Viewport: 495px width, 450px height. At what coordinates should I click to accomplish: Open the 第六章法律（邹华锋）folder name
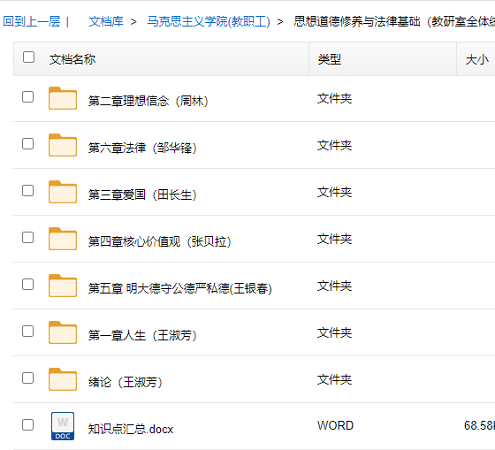click(x=142, y=148)
